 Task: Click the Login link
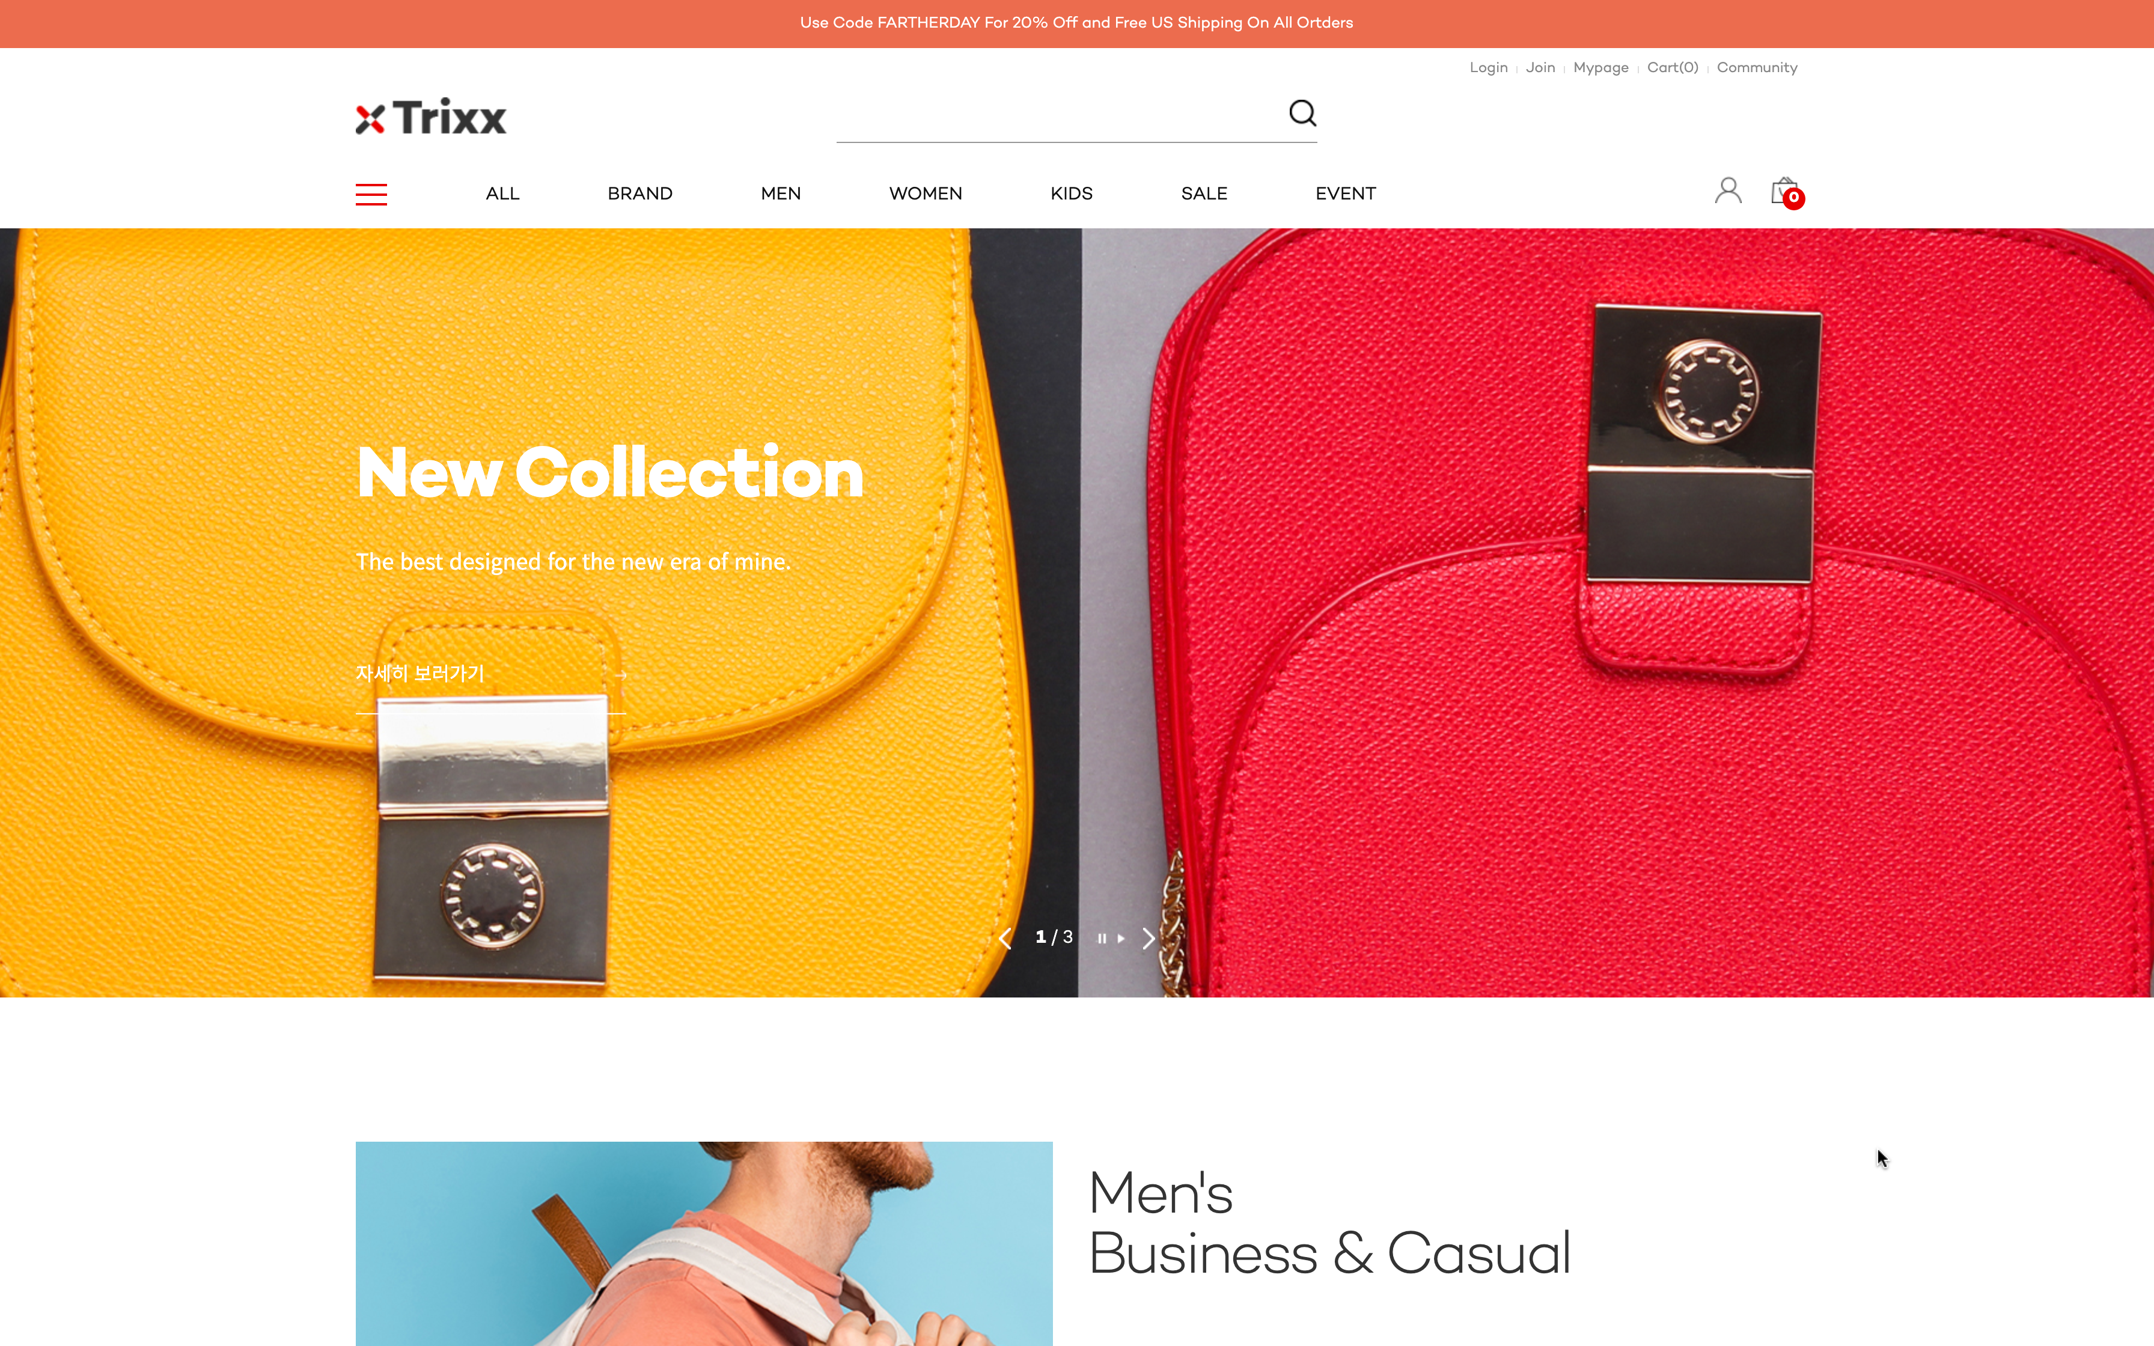[1488, 68]
